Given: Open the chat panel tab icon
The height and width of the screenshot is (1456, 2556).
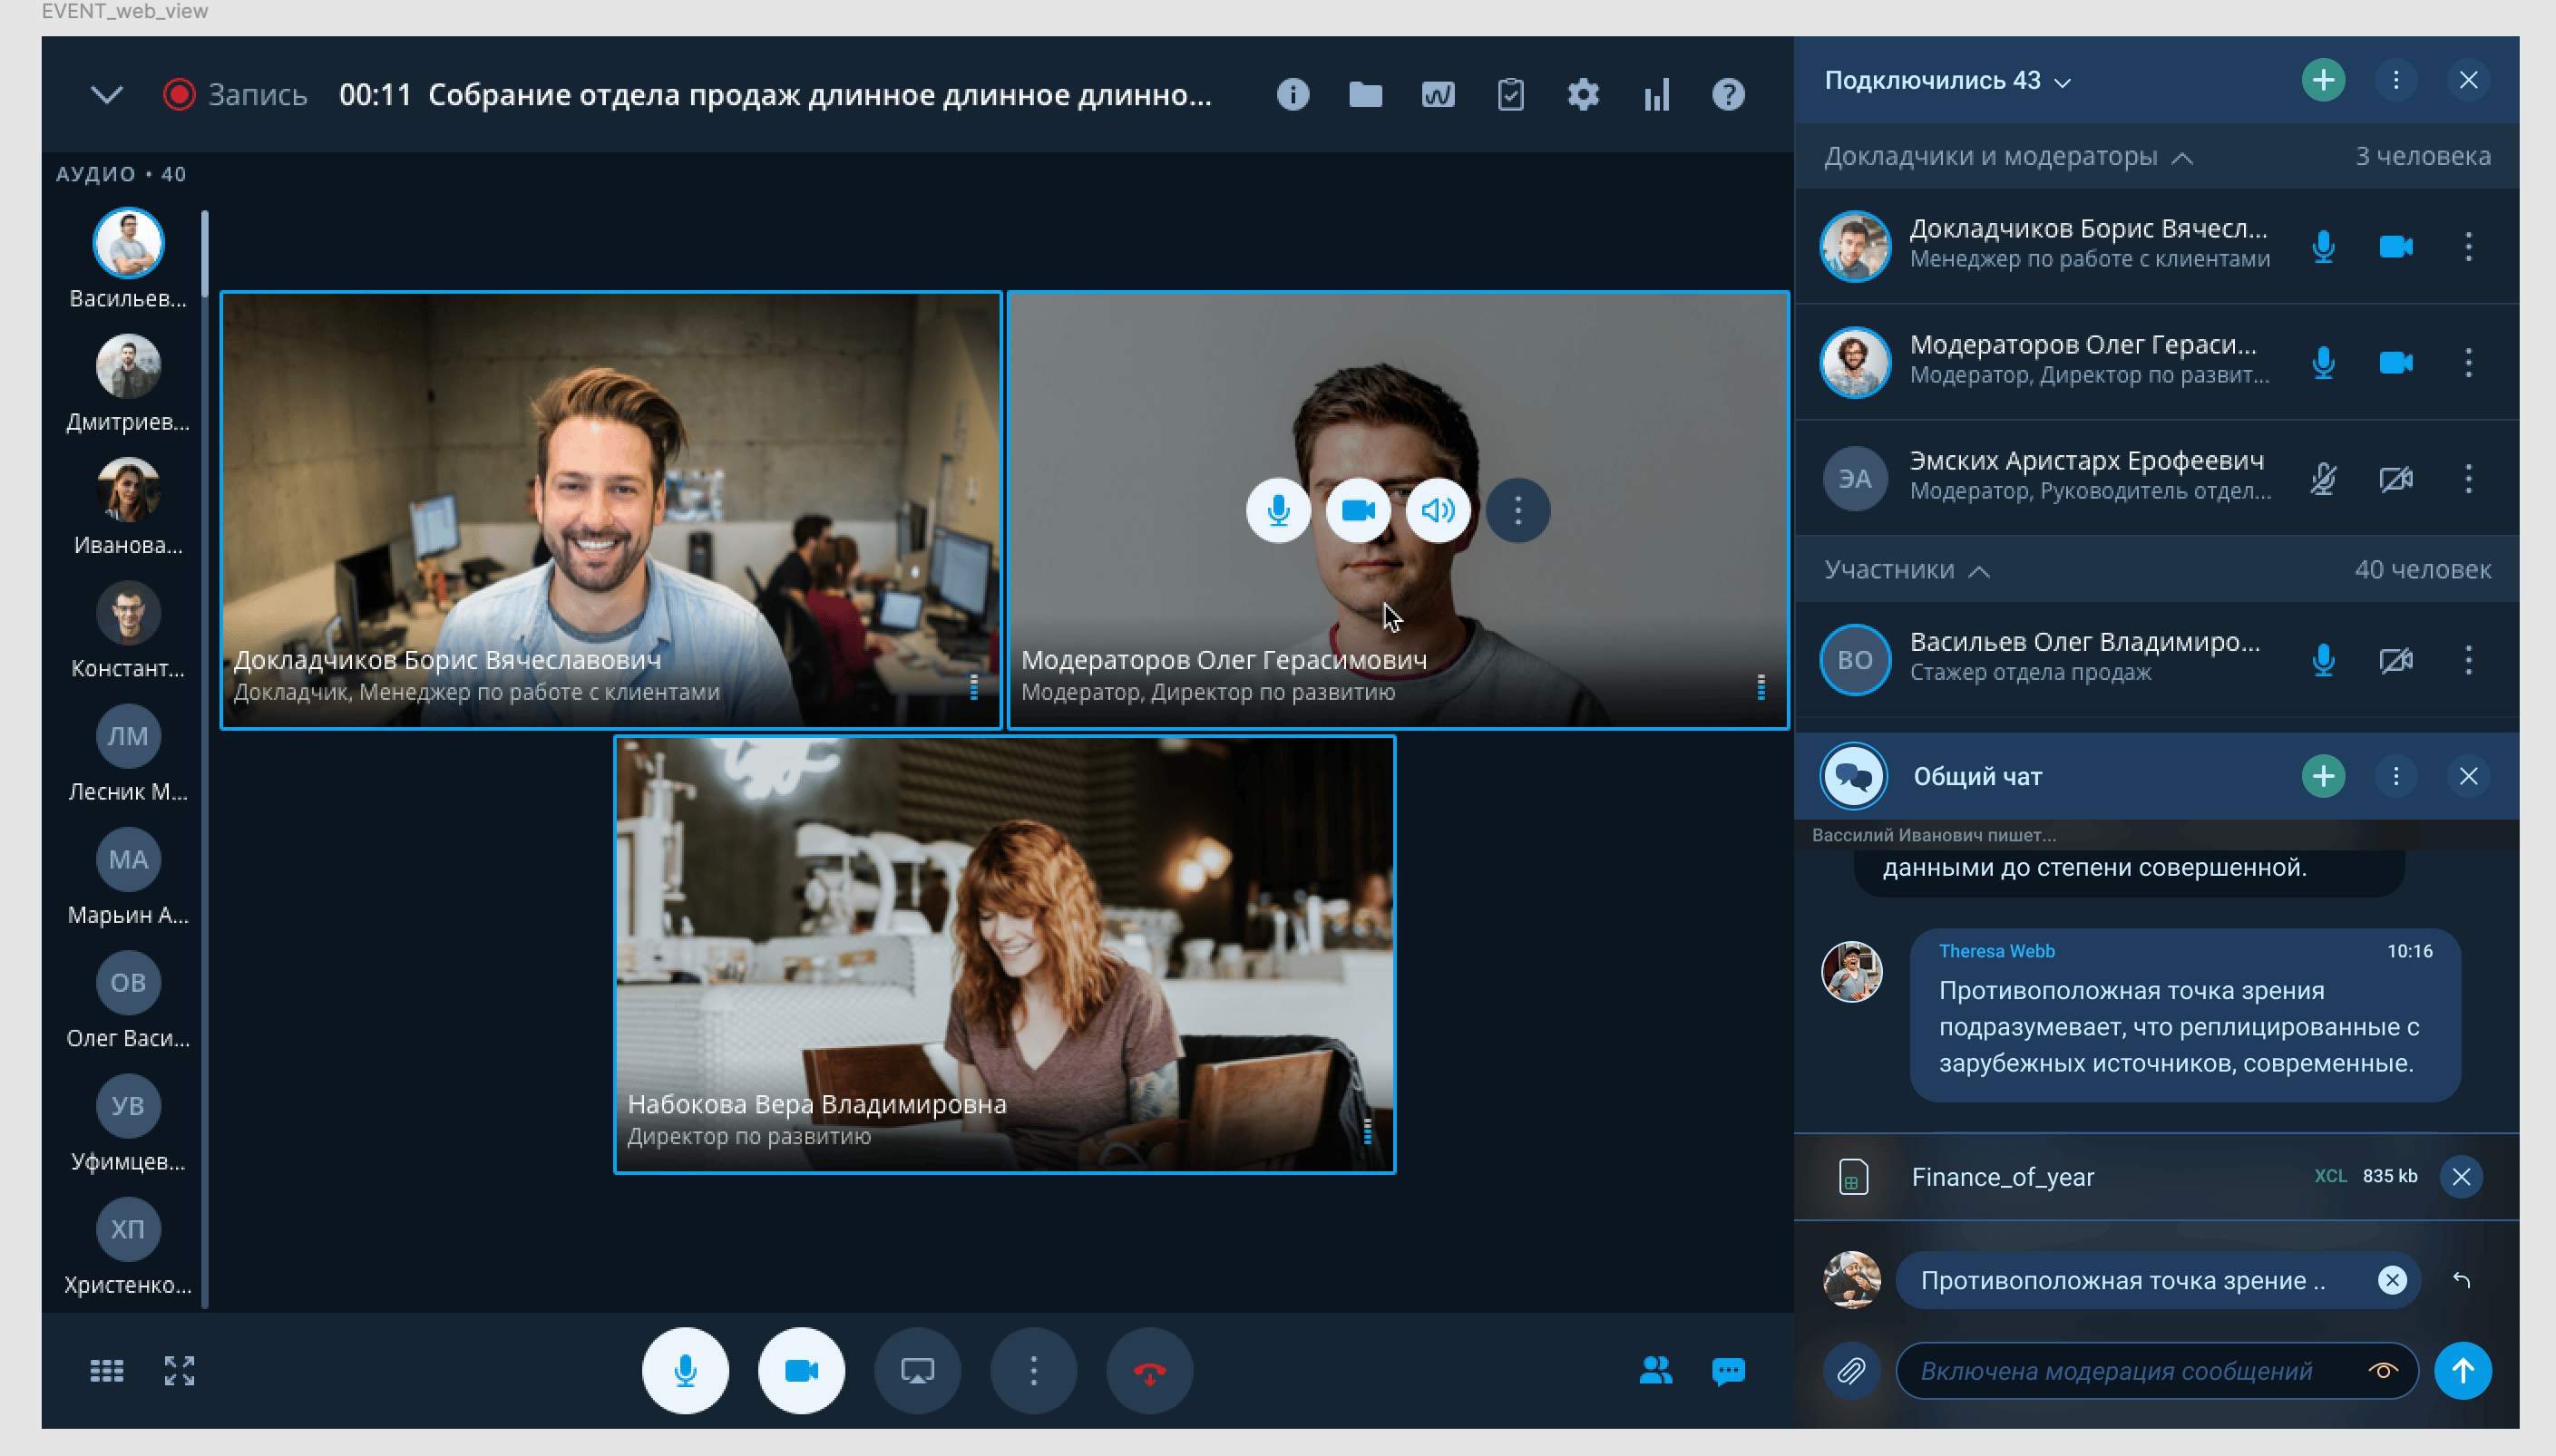Looking at the screenshot, I should coord(1728,1370).
